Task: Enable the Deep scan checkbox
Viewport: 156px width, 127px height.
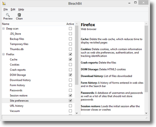Action: pos(70,29)
